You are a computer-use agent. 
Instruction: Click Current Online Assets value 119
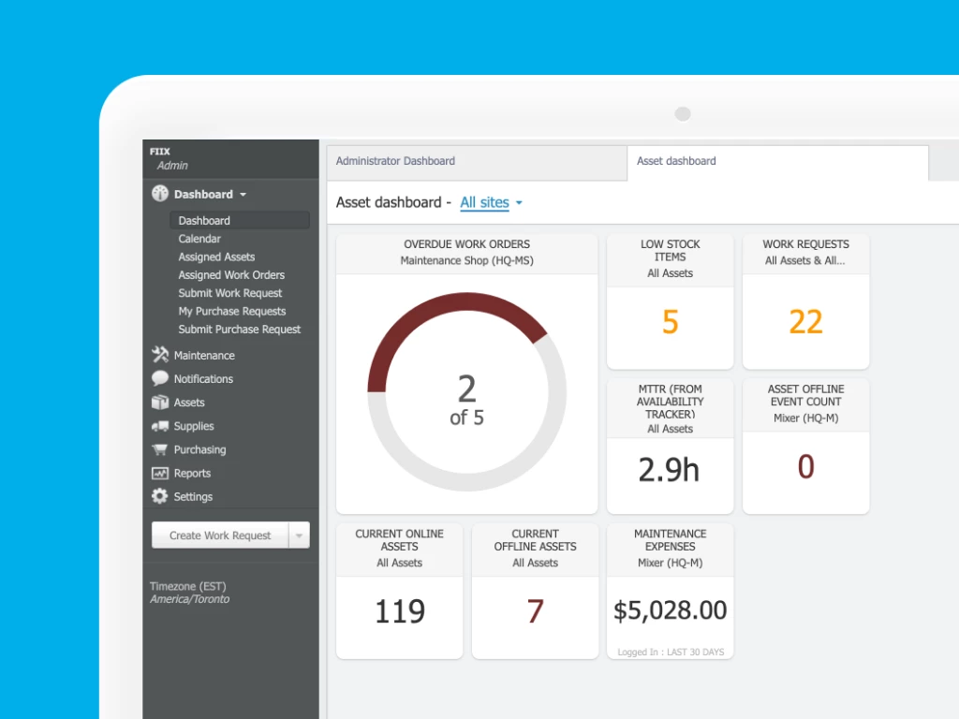tap(399, 611)
